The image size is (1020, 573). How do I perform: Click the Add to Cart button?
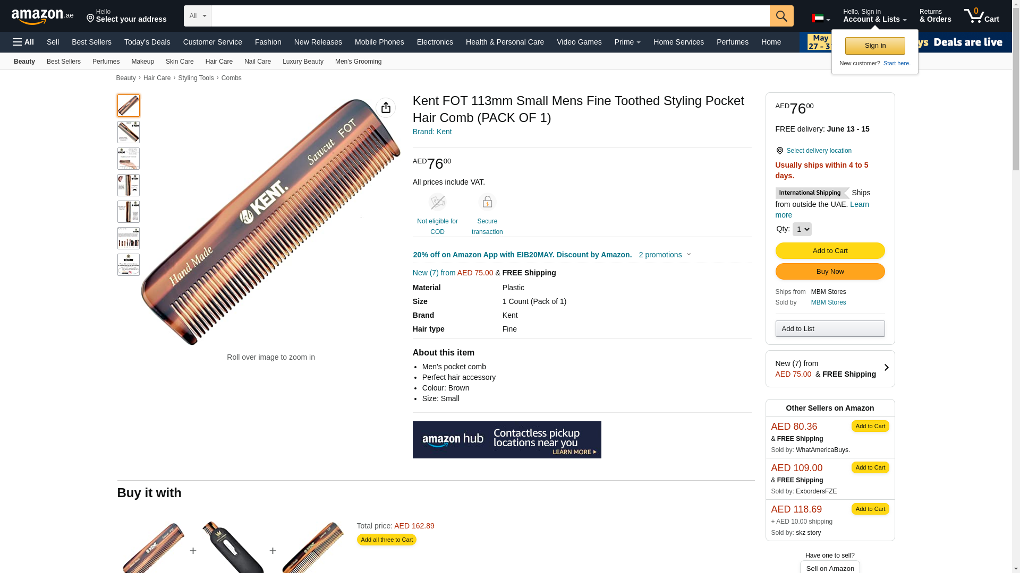pyautogui.click(x=830, y=250)
